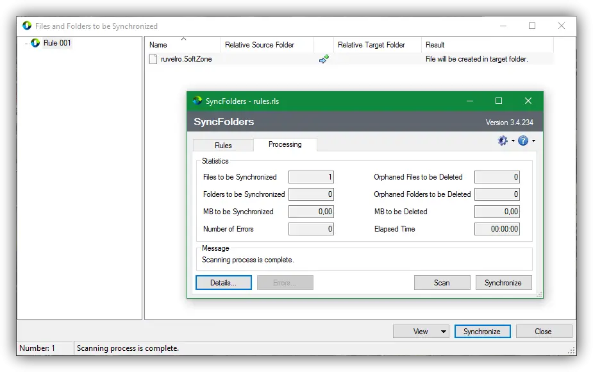The height and width of the screenshot is (372, 593).
Task: Click the file icon next to ruvelro.SoftZone
Action: tap(153, 59)
